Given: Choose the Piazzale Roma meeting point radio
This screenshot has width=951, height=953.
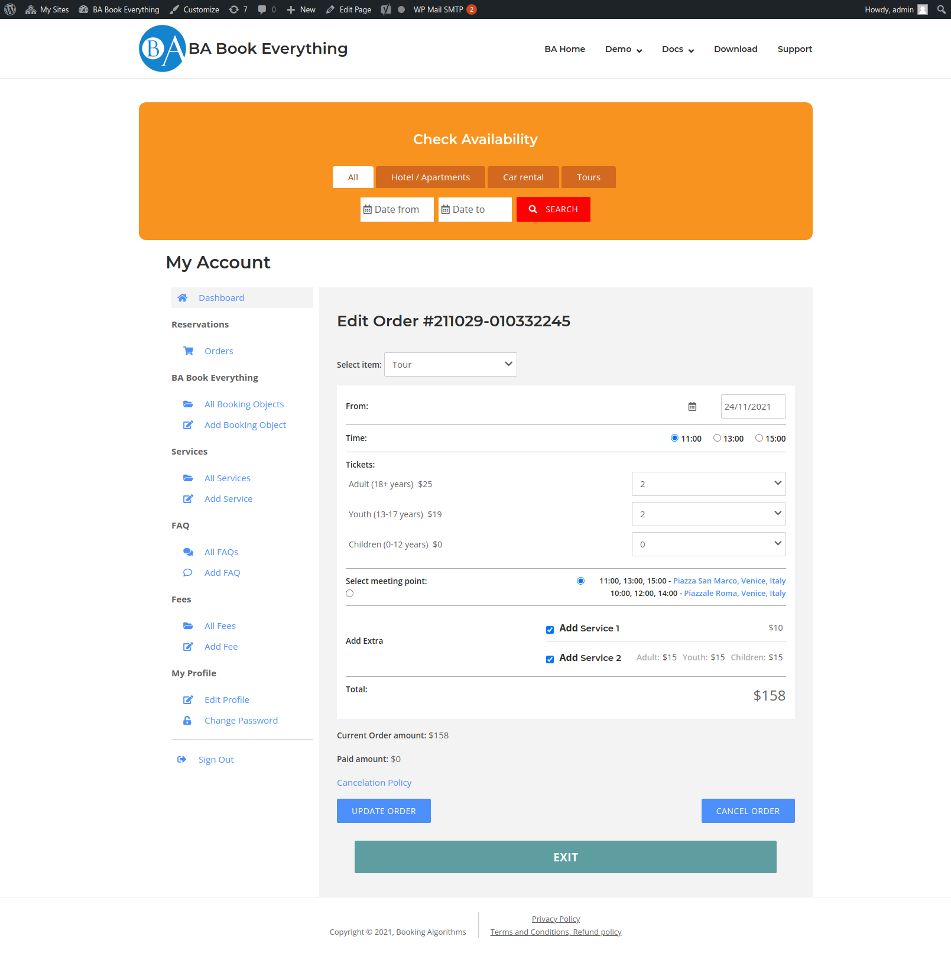Looking at the screenshot, I should pos(350,594).
